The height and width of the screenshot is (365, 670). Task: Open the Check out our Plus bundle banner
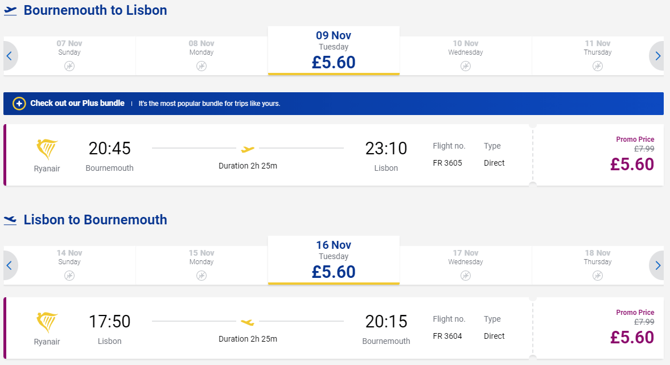[333, 104]
